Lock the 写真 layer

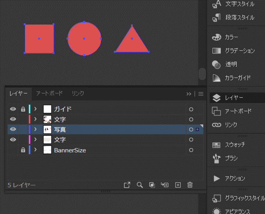[23, 129]
